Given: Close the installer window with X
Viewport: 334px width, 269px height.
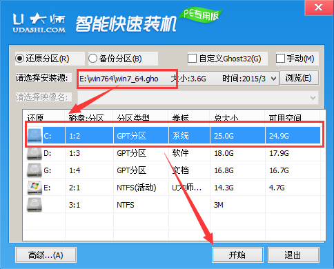Looking at the screenshot, I should pyautogui.click(x=319, y=8).
